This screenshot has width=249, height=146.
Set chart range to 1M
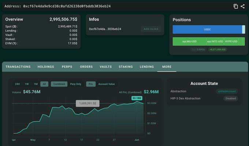36,84
